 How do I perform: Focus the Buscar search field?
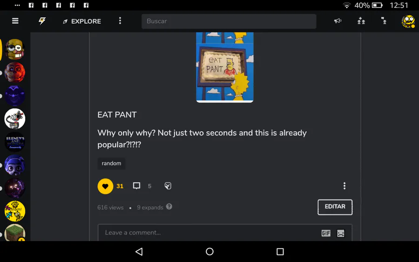pos(229,21)
